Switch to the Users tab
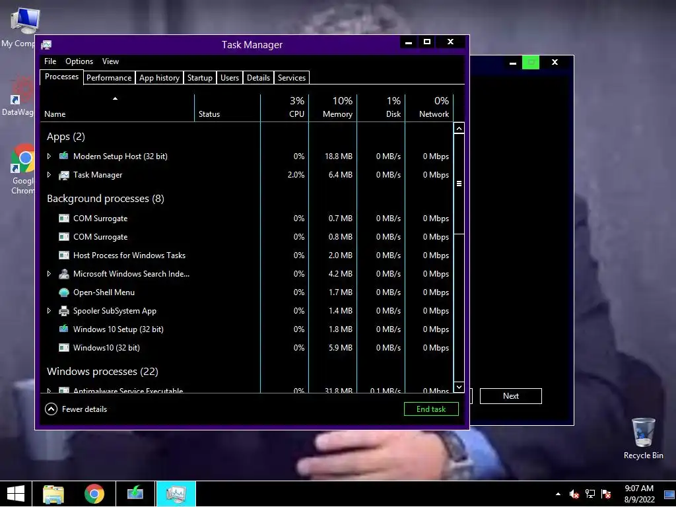This screenshot has width=676, height=507. (229, 78)
